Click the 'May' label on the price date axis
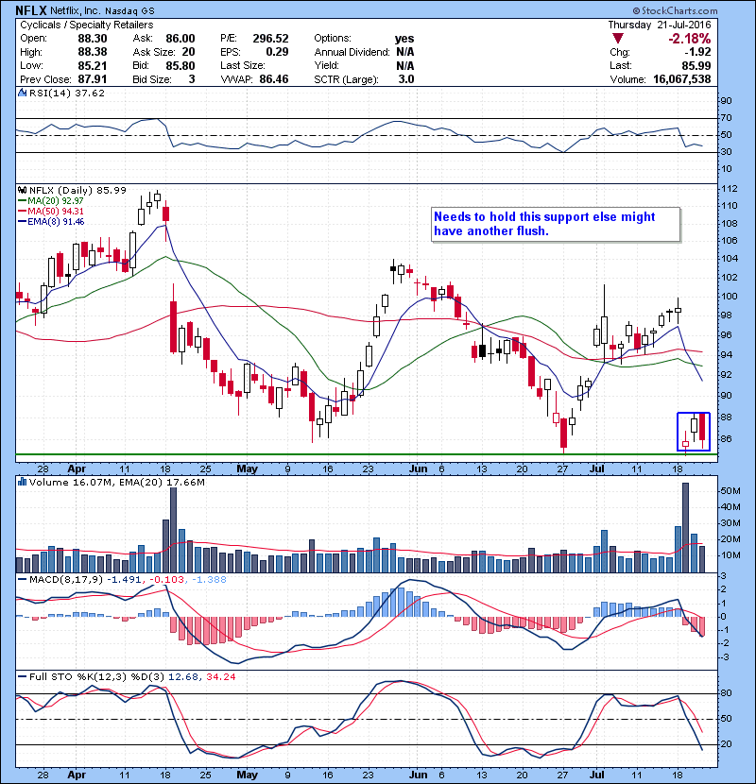This screenshot has height=784, width=756. pyautogui.click(x=248, y=469)
